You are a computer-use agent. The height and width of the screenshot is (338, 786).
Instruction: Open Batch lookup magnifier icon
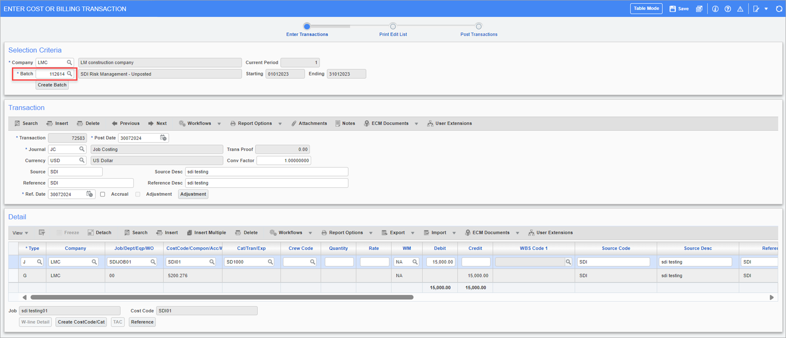click(70, 74)
